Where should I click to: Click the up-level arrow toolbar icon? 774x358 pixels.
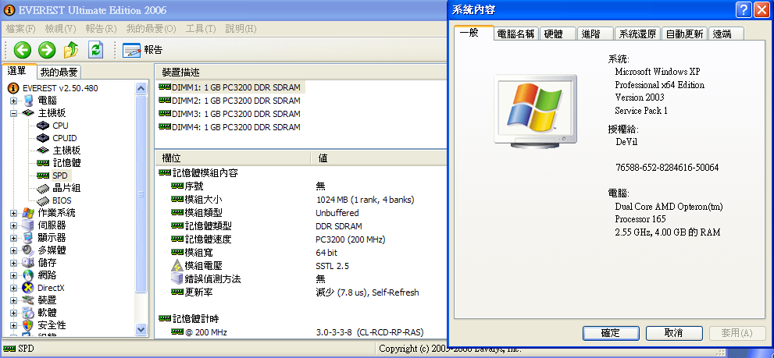(71, 50)
